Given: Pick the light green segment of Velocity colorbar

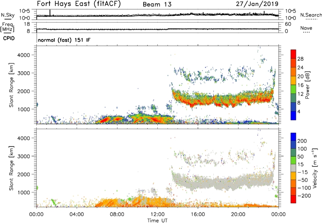Looking at the screenshot, I should coord(293,160).
